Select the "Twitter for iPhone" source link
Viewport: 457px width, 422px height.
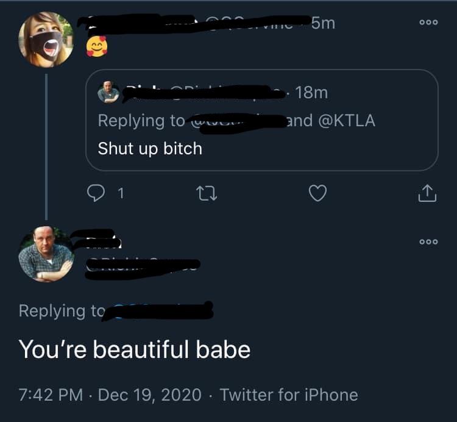pyautogui.click(x=289, y=395)
